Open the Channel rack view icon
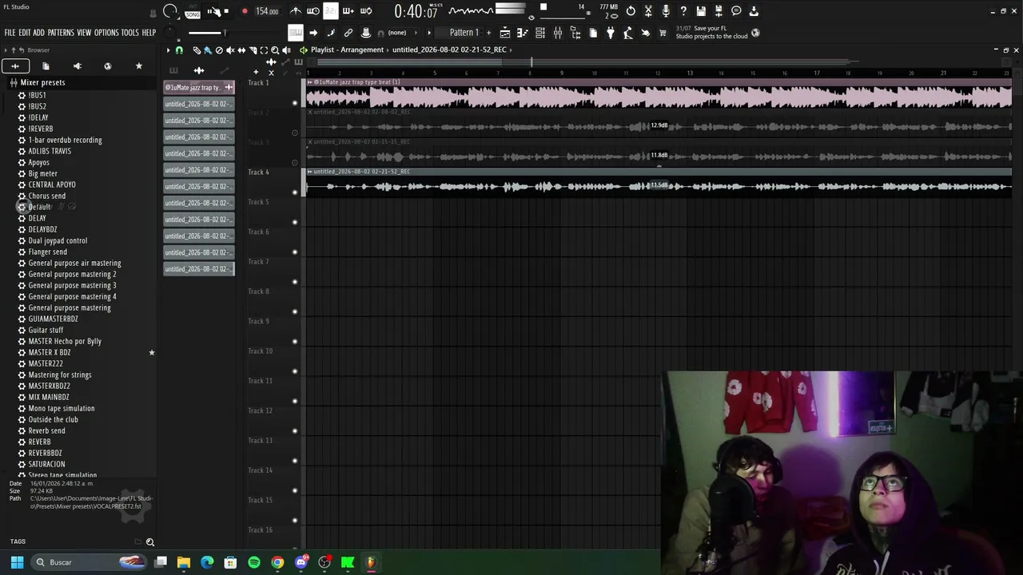This screenshot has height=575, width=1023. tap(540, 33)
